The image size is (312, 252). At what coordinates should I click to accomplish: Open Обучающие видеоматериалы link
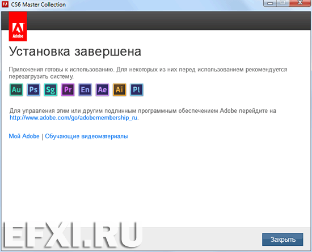(x=86, y=136)
